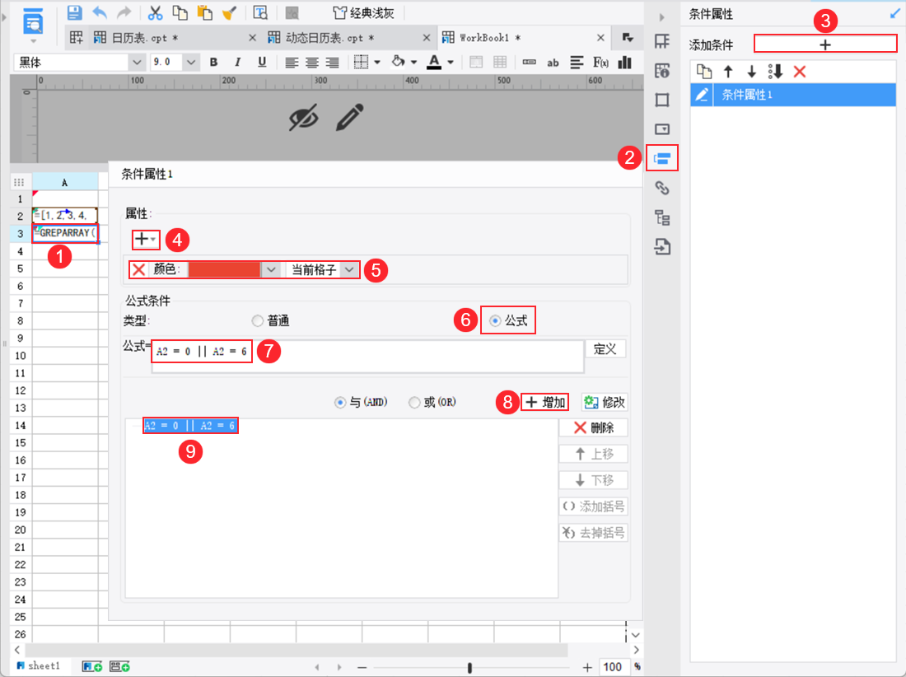The width and height of the screenshot is (906, 677).
Task: Select the 或(OR) radio option
Action: tap(414, 402)
